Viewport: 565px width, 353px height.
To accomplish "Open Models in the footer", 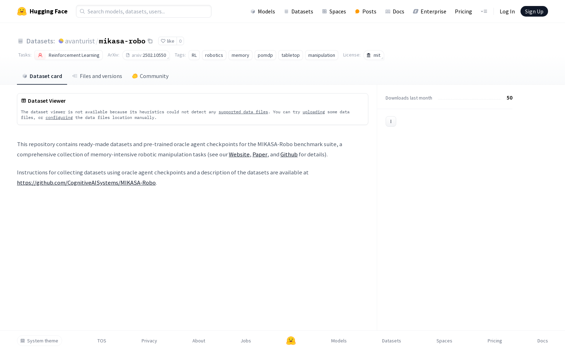I will click(x=339, y=341).
